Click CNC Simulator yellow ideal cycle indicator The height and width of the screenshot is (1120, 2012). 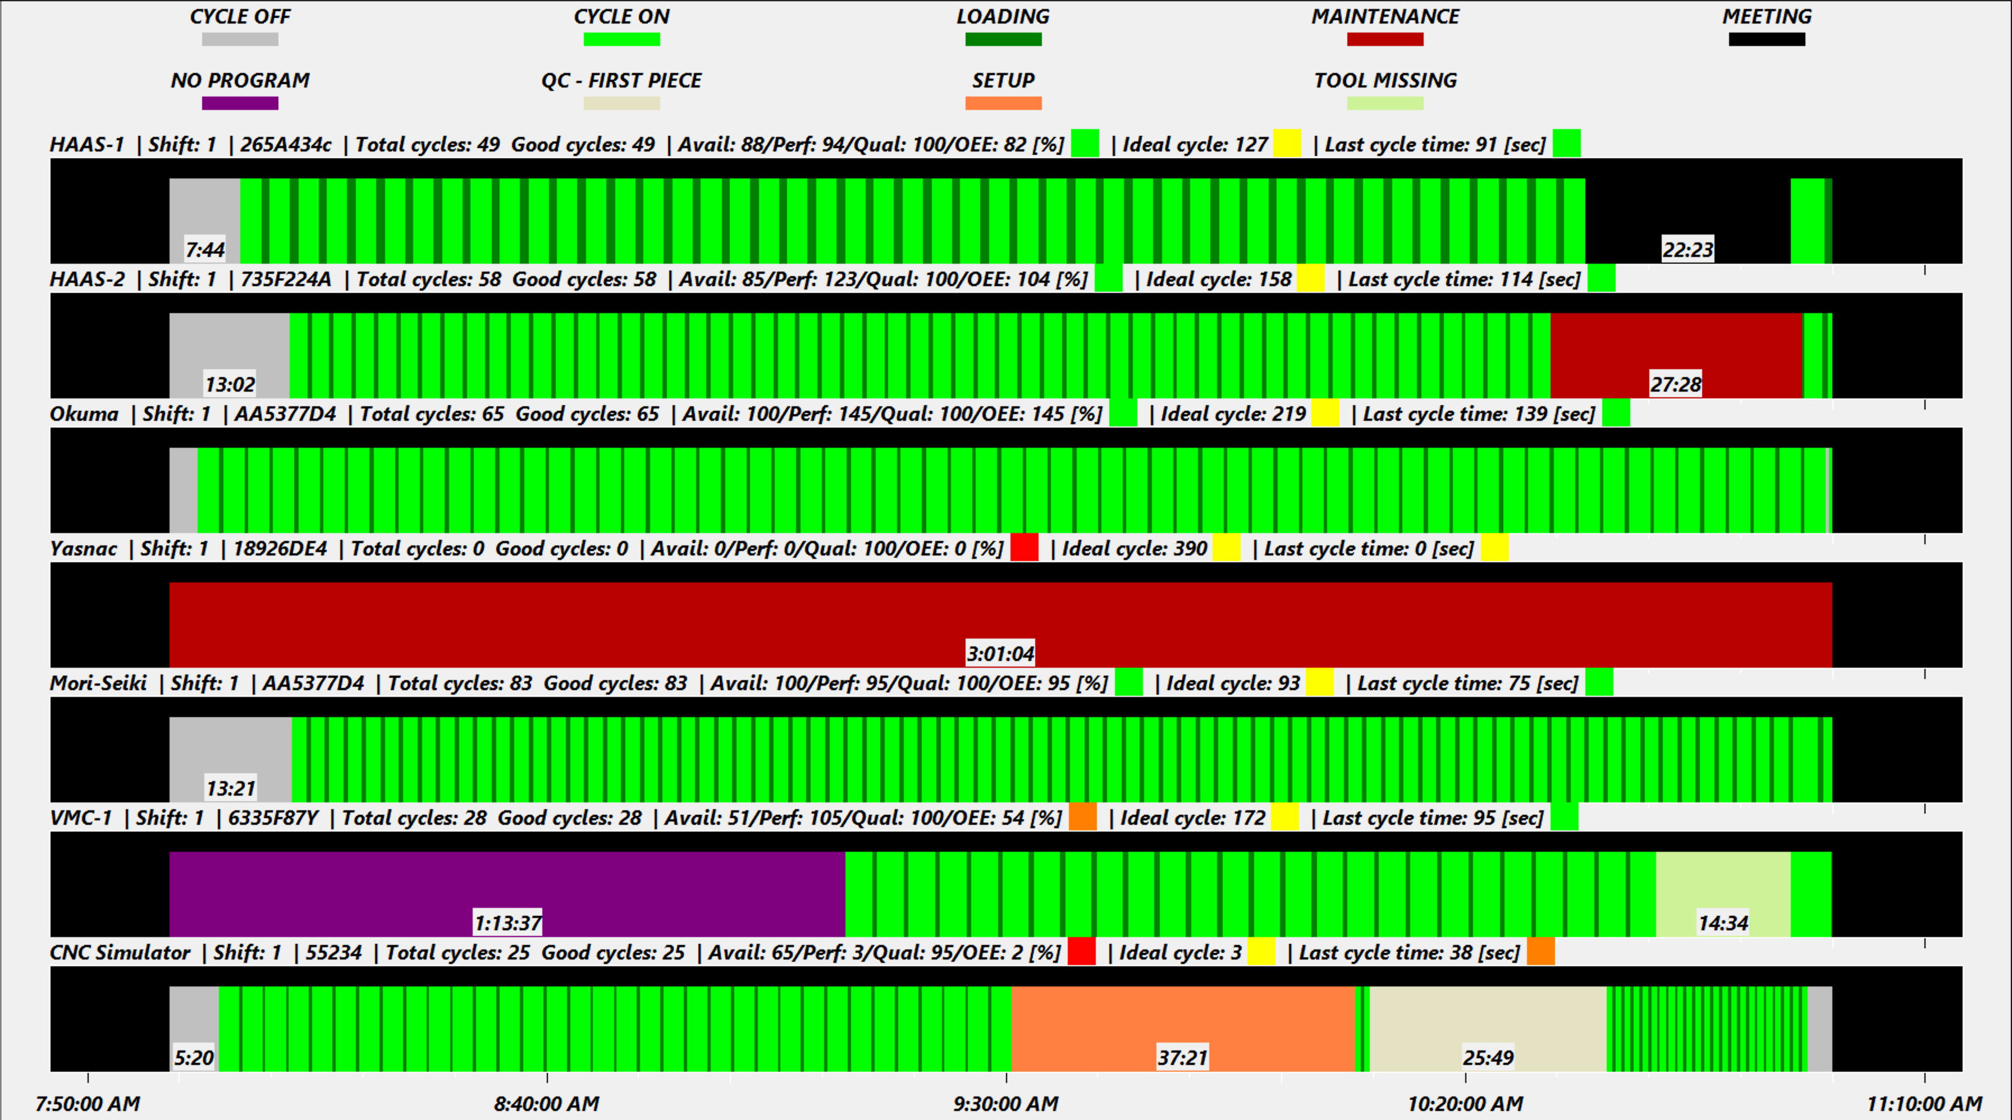(1261, 952)
